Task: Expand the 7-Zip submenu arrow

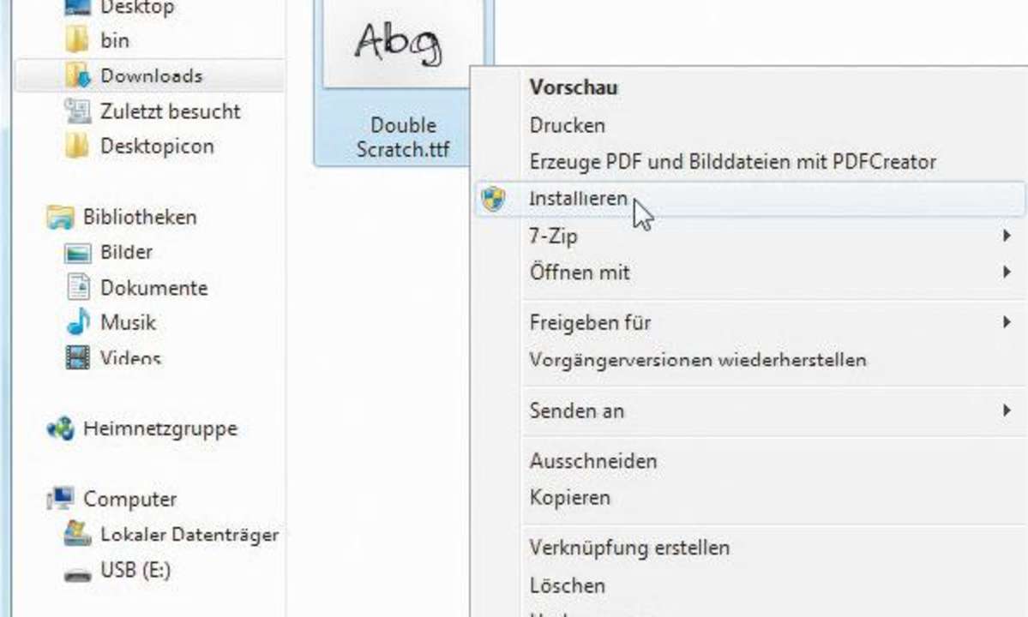Action: point(1007,235)
